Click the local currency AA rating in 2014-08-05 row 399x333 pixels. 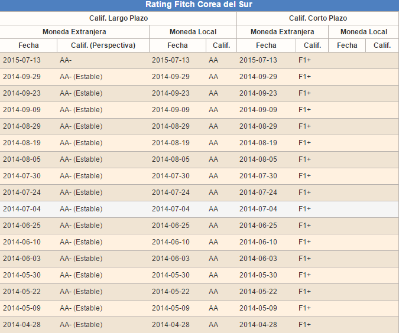[213, 159]
